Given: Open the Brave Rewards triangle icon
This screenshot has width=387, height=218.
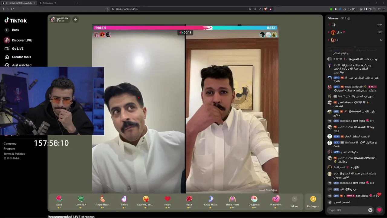Looking at the screenshot, I should (270, 9).
